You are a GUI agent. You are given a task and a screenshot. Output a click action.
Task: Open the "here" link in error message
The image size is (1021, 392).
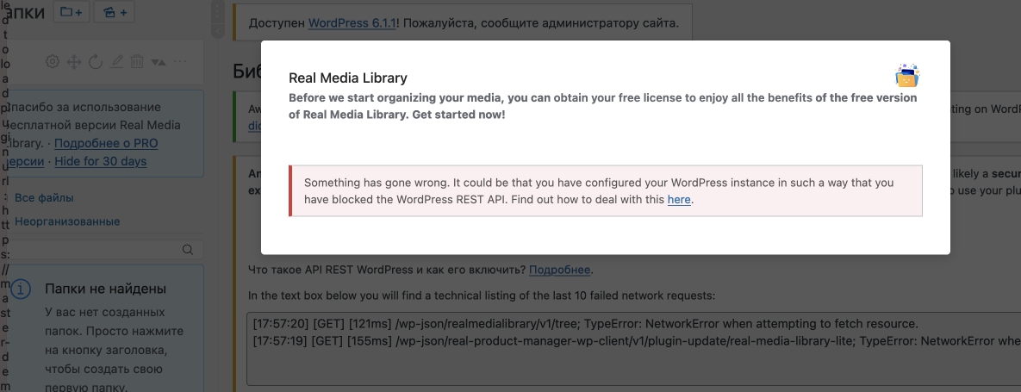tap(679, 200)
